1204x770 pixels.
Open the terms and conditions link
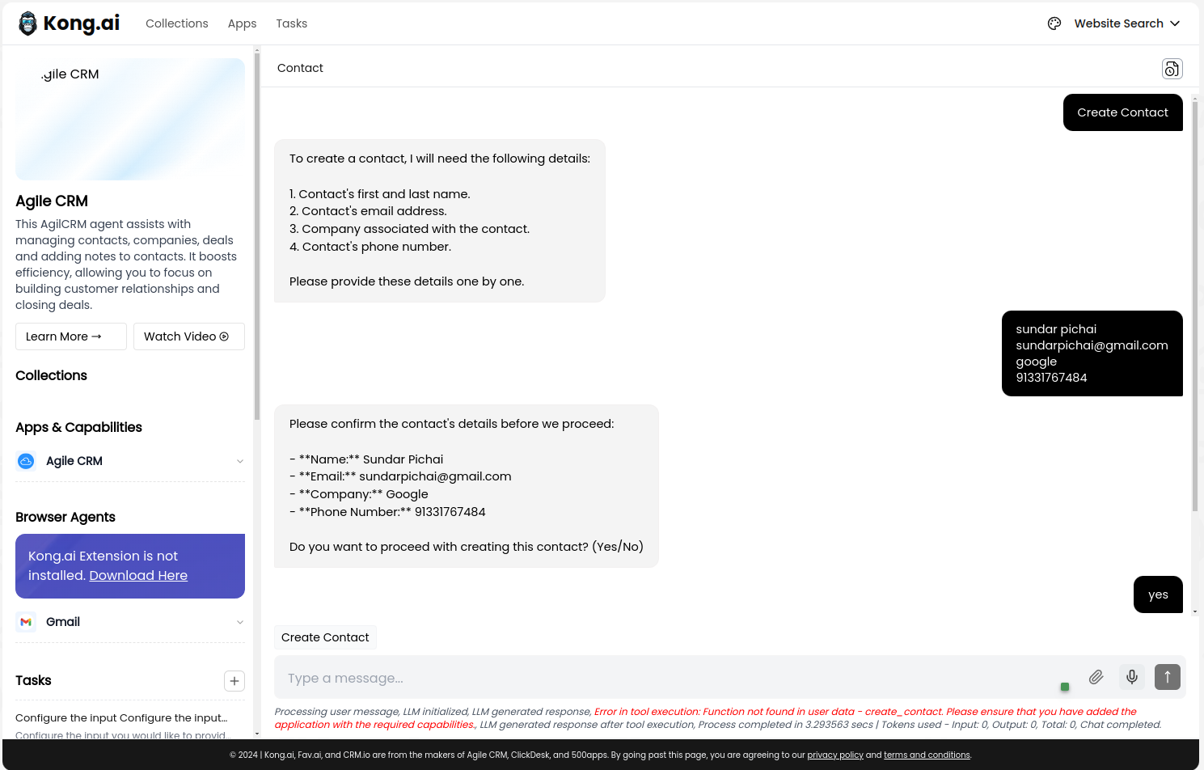[927, 755]
